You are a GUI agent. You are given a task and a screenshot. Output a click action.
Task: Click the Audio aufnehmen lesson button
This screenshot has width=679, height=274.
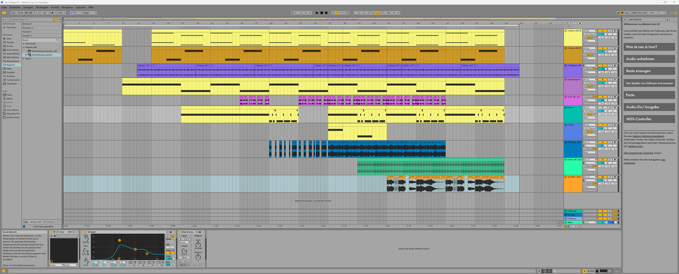pyautogui.click(x=649, y=59)
